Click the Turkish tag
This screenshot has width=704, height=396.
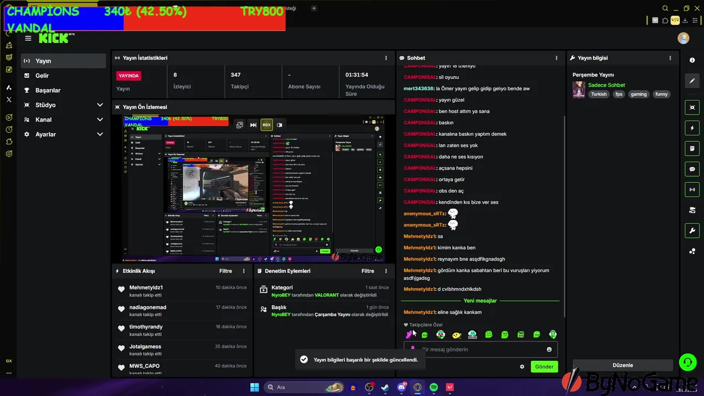pyautogui.click(x=599, y=94)
